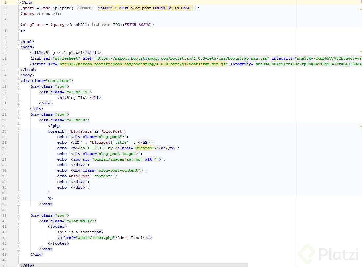The image size is (362, 267).
Task: Collapse the footer row div fold marker
Action: click(18, 215)
